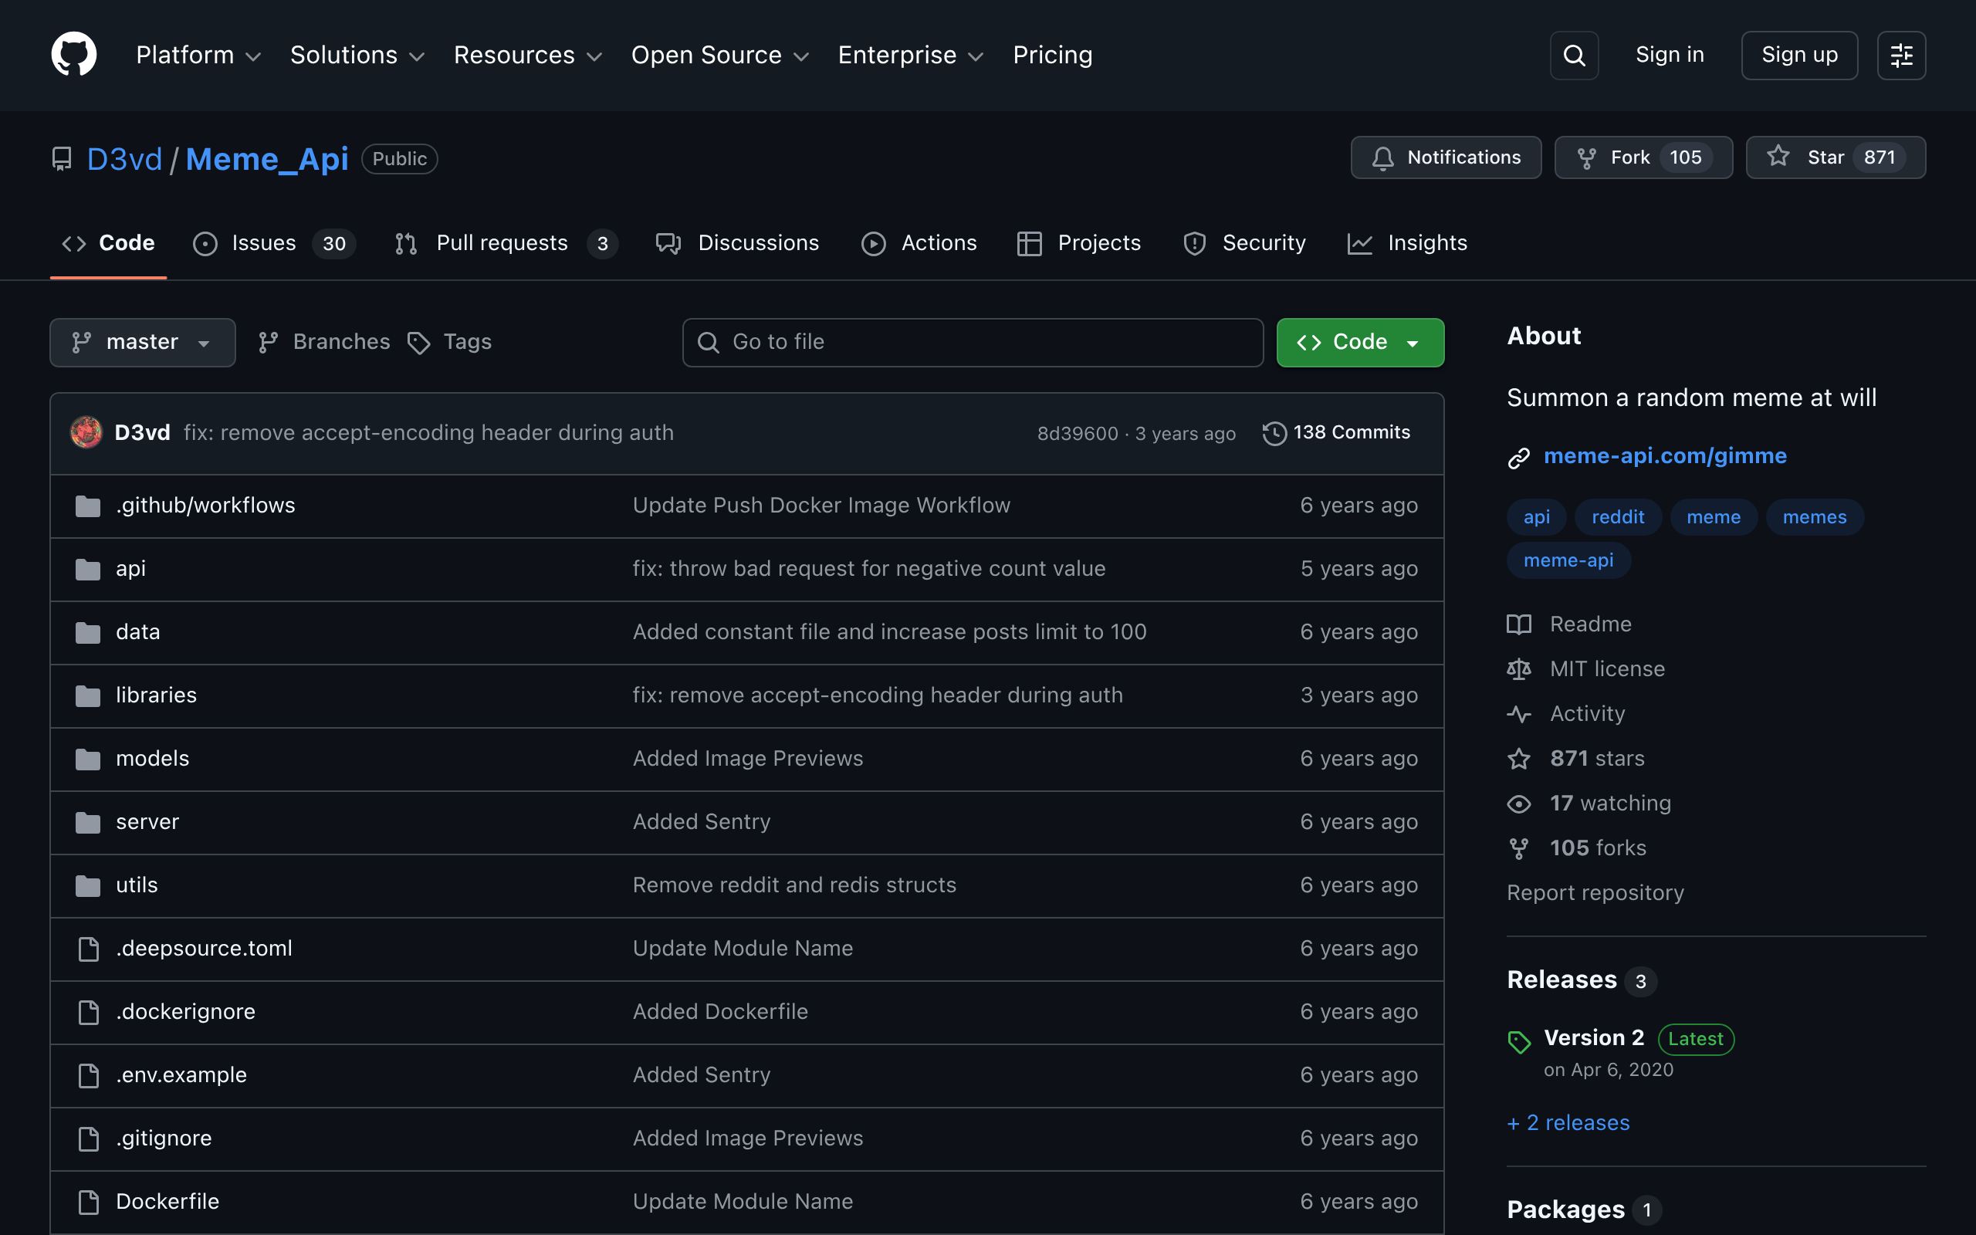Expand the Resources menu
The height and width of the screenshot is (1235, 1976).
coord(527,55)
